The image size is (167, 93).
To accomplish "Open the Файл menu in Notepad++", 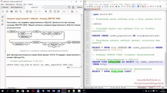I will (86, 4).
